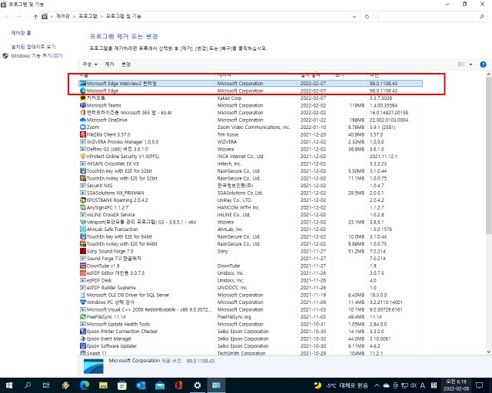Open File Explorer from taskbar

point(103,385)
